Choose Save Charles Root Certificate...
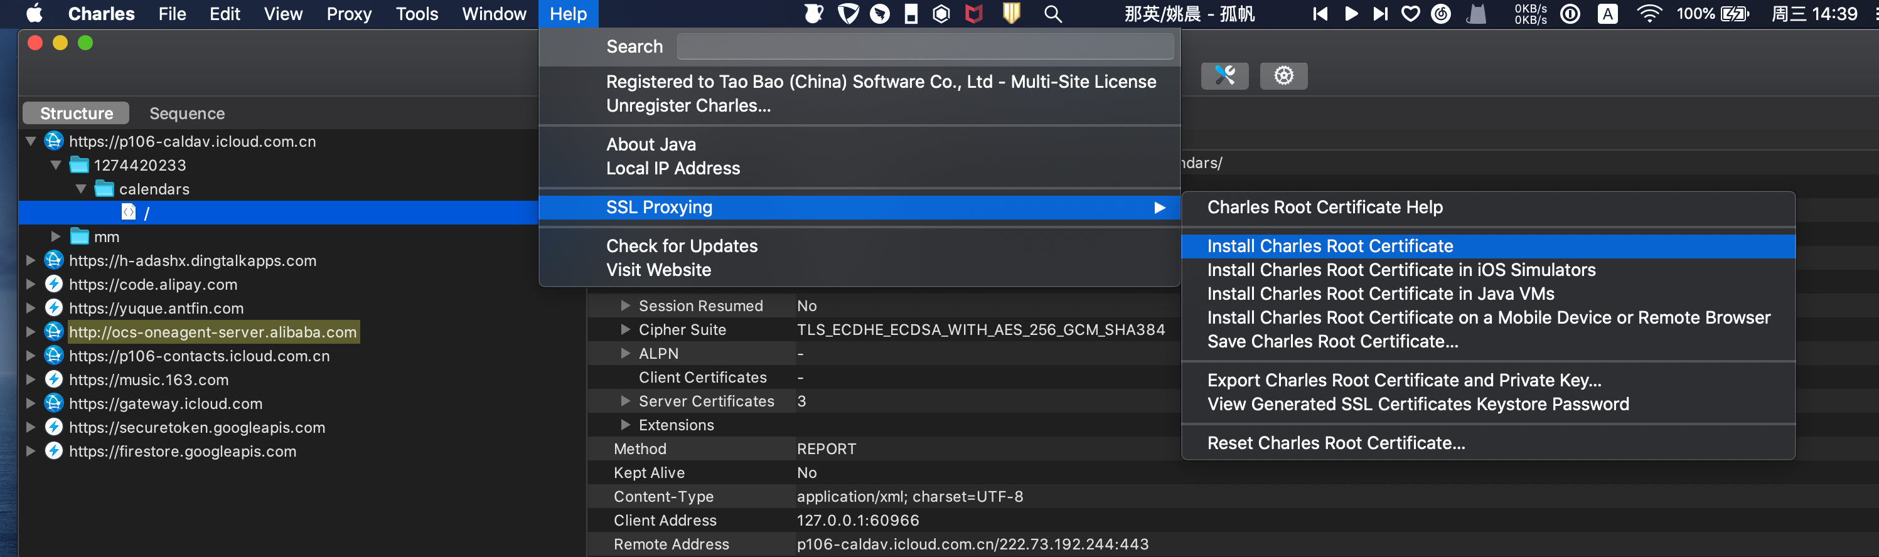This screenshot has width=1879, height=557. coord(1488,341)
